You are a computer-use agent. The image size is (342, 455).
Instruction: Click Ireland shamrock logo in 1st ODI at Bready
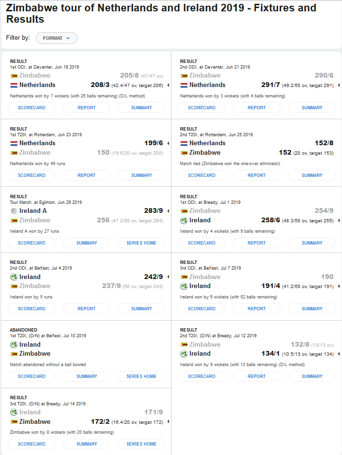[184, 220]
